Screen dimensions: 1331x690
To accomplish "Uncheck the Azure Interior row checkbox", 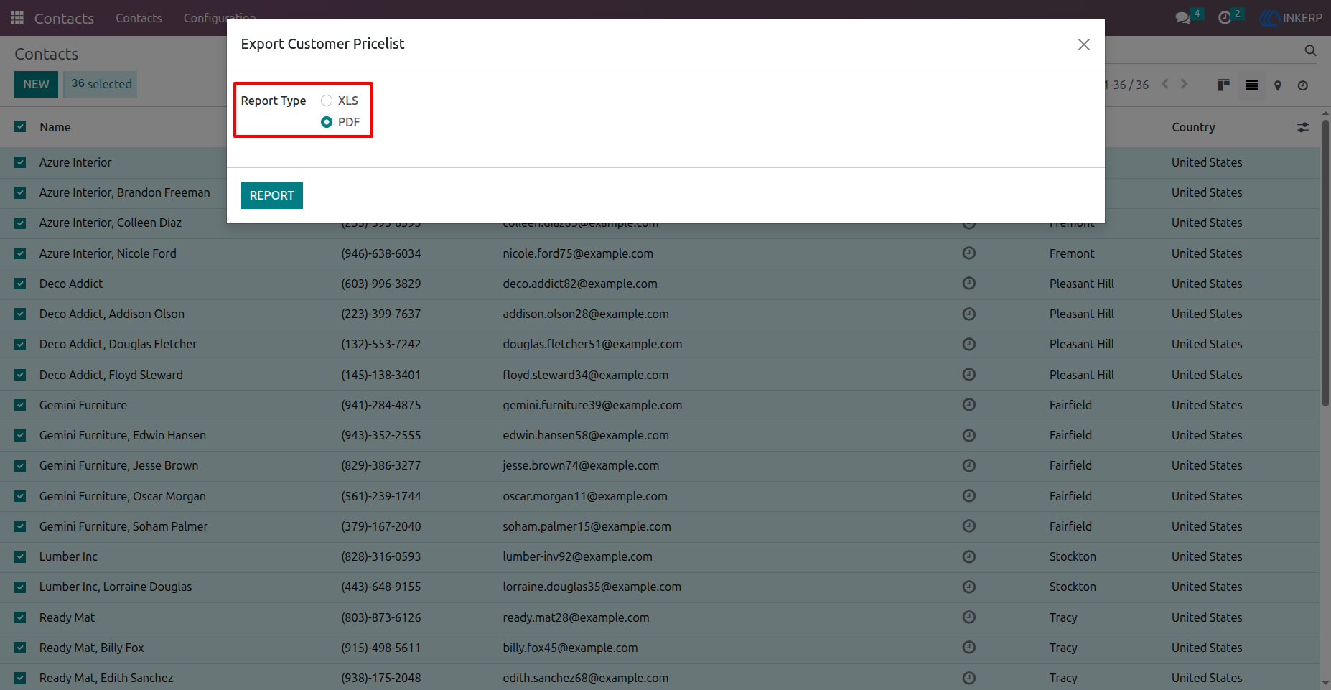I will pyautogui.click(x=20, y=162).
